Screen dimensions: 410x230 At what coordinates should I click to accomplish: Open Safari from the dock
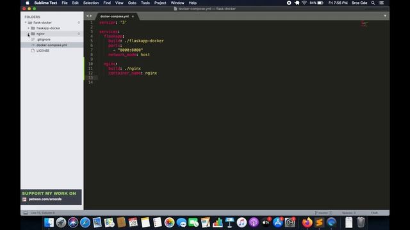pos(85,222)
